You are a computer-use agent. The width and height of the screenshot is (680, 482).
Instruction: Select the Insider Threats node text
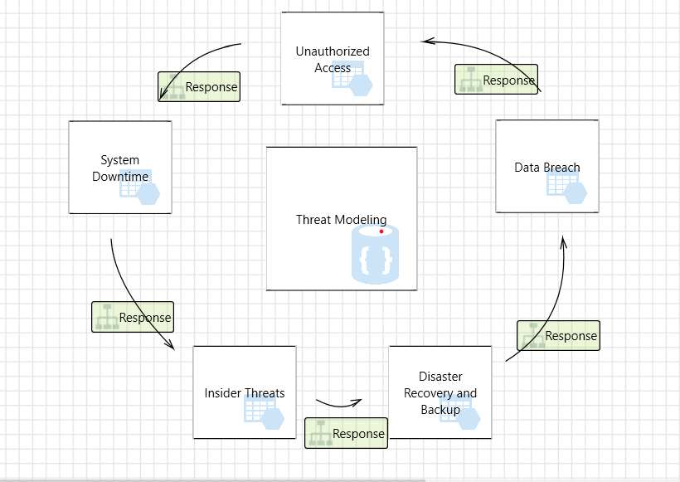tap(245, 393)
